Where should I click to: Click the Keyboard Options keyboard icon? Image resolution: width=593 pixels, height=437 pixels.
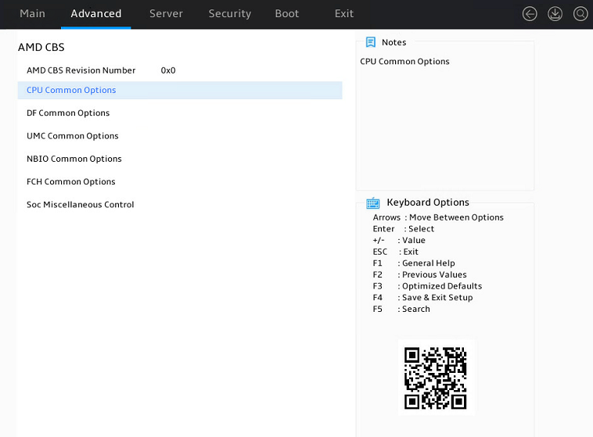point(373,203)
